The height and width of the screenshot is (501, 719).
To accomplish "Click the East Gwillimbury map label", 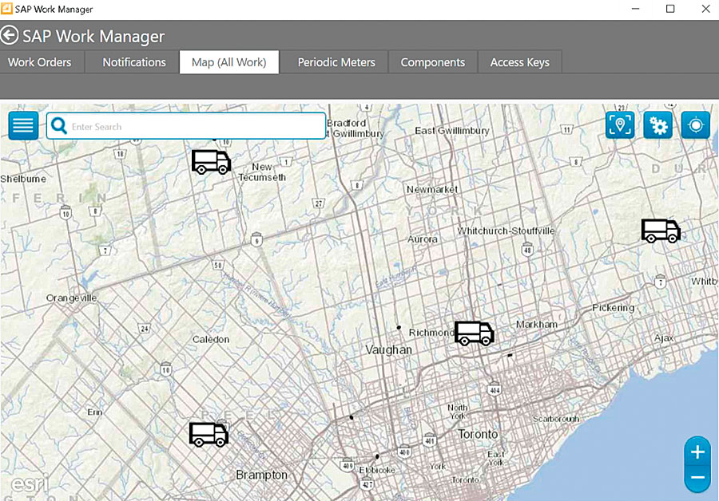I will pyautogui.click(x=452, y=131).
